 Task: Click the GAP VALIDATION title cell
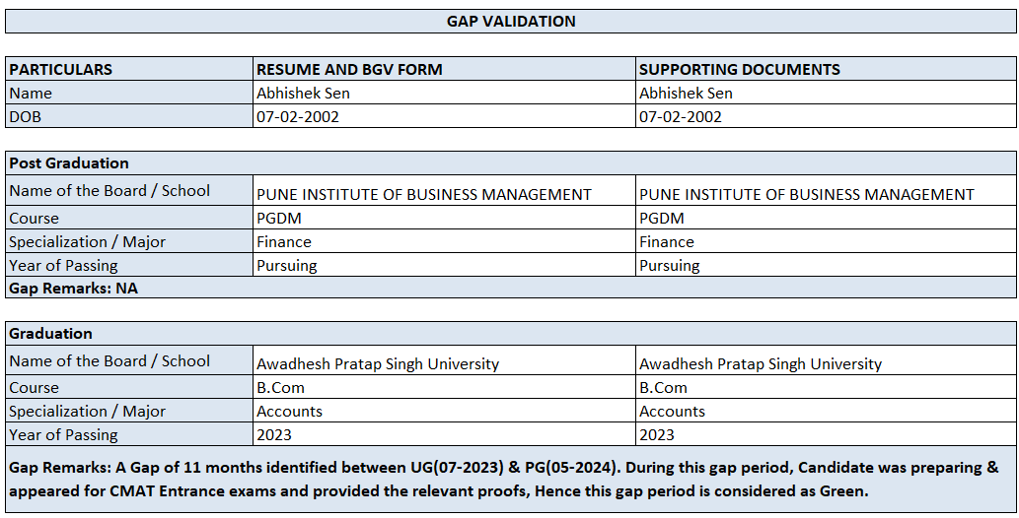tap(510, 21)
